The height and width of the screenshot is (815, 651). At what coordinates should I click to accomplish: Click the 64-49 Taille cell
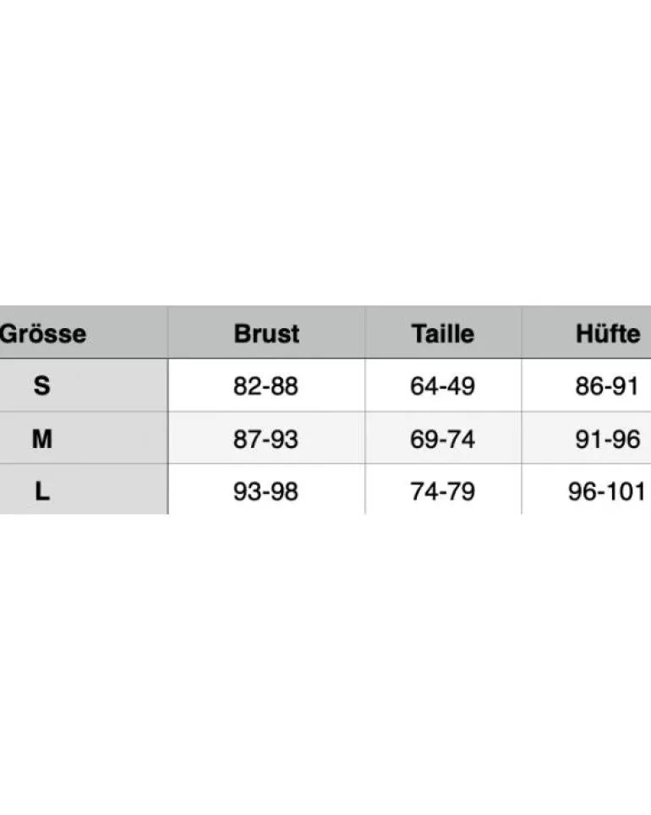tap(442, 386)
